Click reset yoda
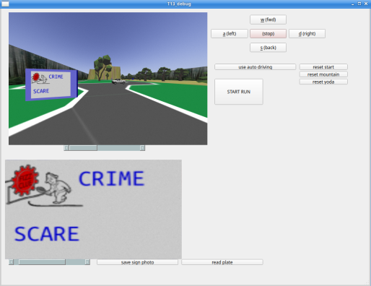371x286 pixels. (323, 82)
